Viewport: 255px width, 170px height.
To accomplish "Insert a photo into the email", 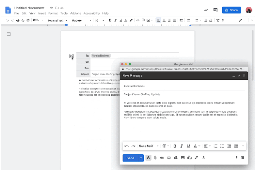I will (183, 157).
